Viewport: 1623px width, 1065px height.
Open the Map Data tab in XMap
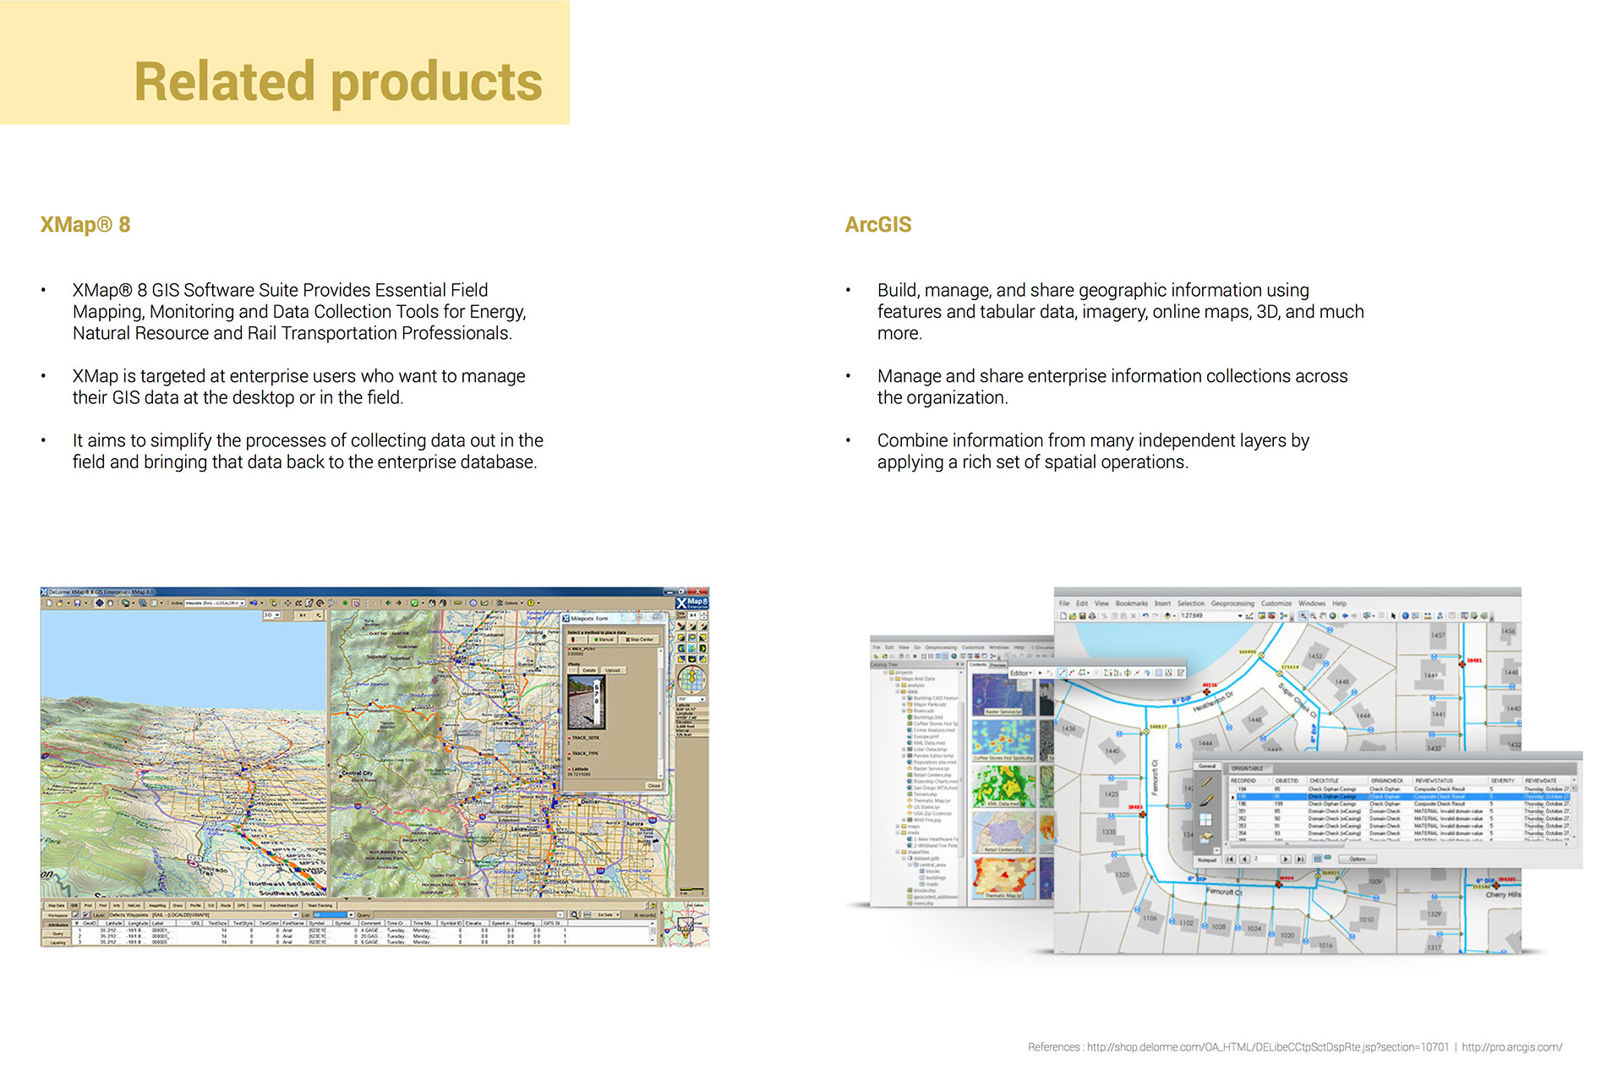(56, 905)
